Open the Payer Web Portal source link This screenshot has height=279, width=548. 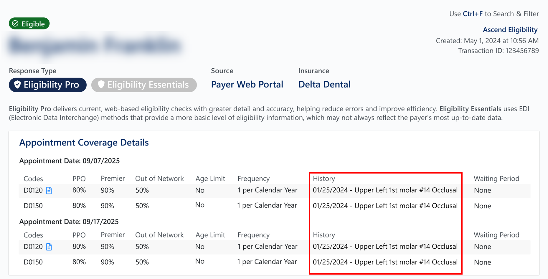tap(247, 85)
